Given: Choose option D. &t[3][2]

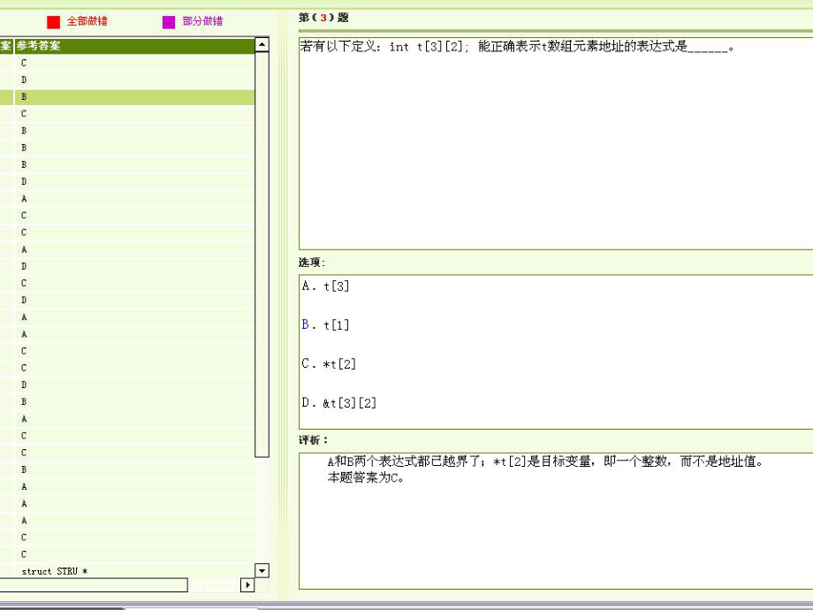Looking at the screenshot, I should [339, 402].
